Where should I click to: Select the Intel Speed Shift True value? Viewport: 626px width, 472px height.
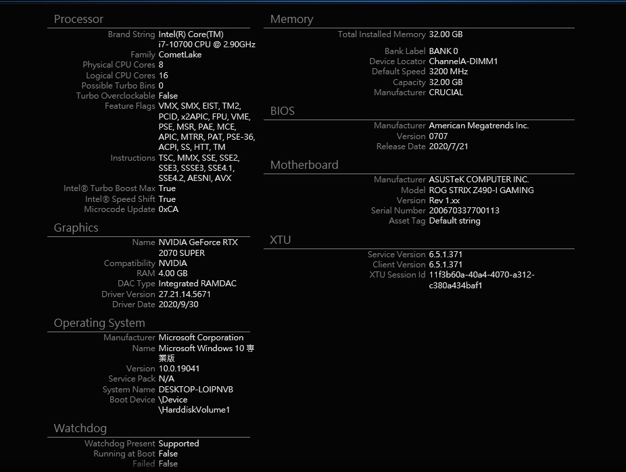pyautogui.click(x=167, y=199)
